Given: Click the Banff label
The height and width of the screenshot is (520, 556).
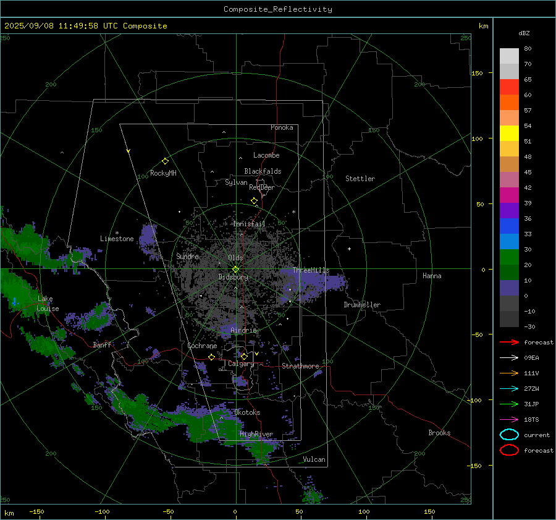Looking at the screenshot, I should 102,344.
